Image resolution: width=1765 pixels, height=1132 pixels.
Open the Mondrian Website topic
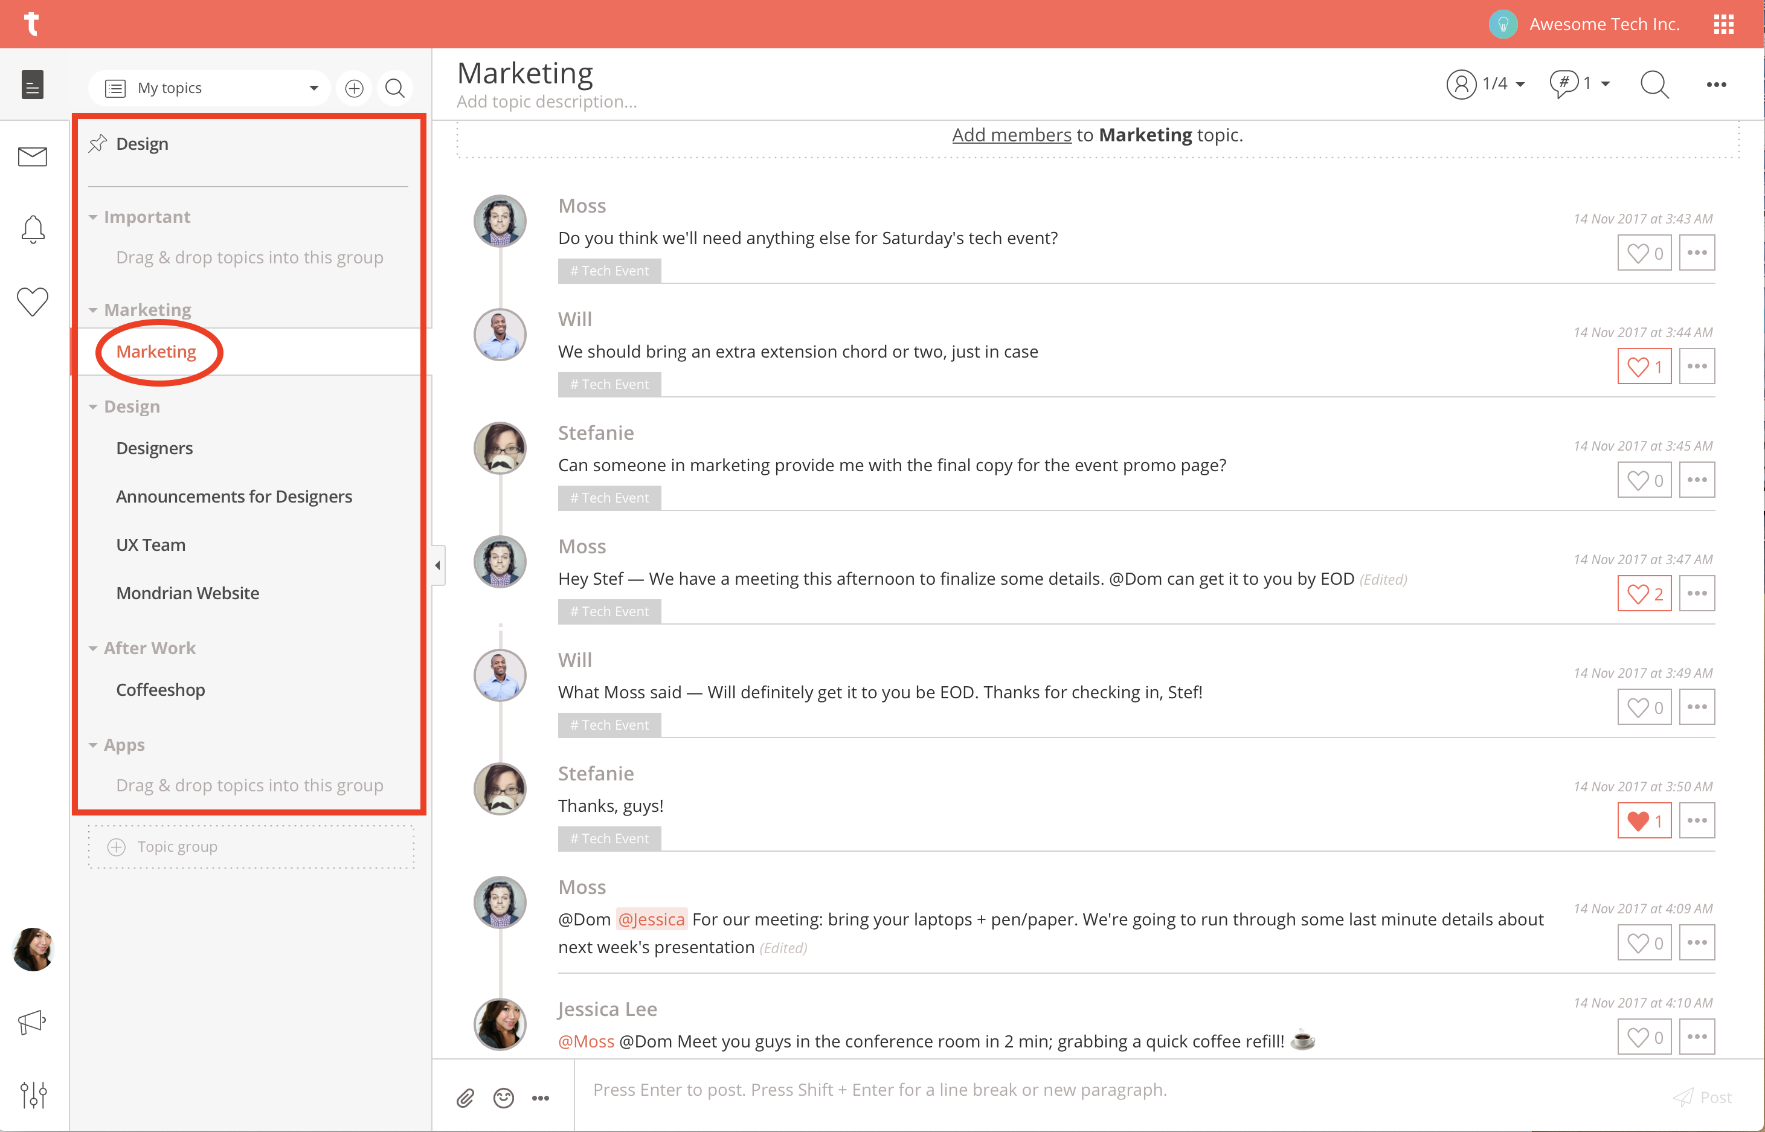187,593
